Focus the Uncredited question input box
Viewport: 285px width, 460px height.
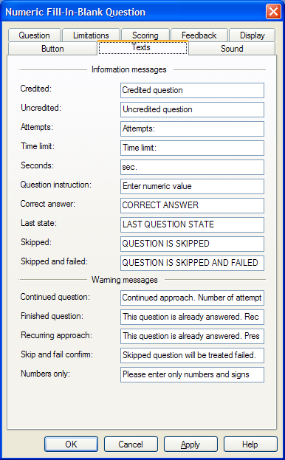point(192,109)
